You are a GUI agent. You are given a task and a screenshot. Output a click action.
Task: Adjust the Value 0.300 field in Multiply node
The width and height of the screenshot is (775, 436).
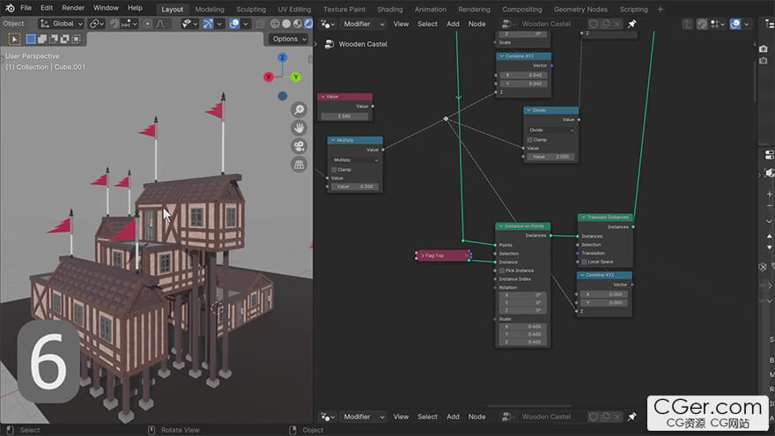(355, 187)
